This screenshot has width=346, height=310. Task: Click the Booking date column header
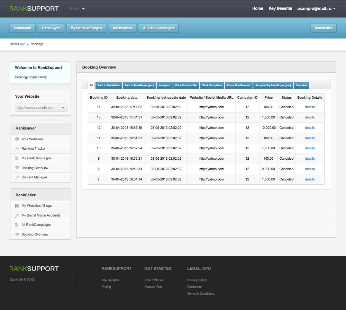(x=127, y=98)
